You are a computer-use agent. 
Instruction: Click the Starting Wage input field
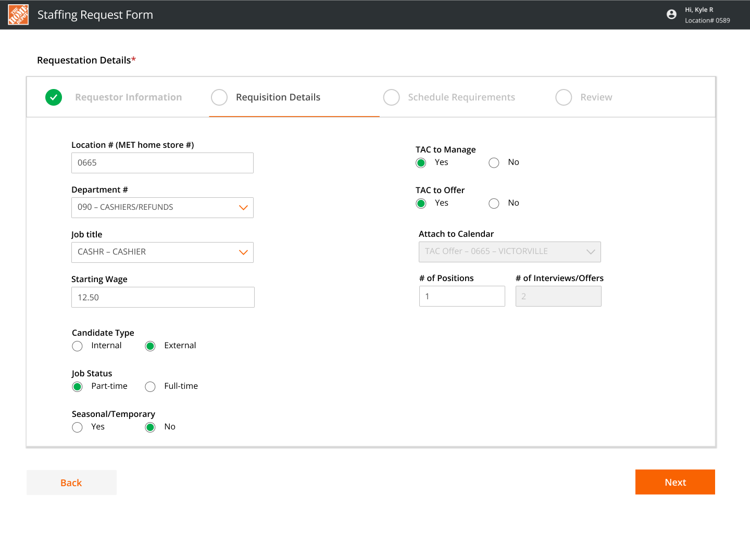pos(163,297)
